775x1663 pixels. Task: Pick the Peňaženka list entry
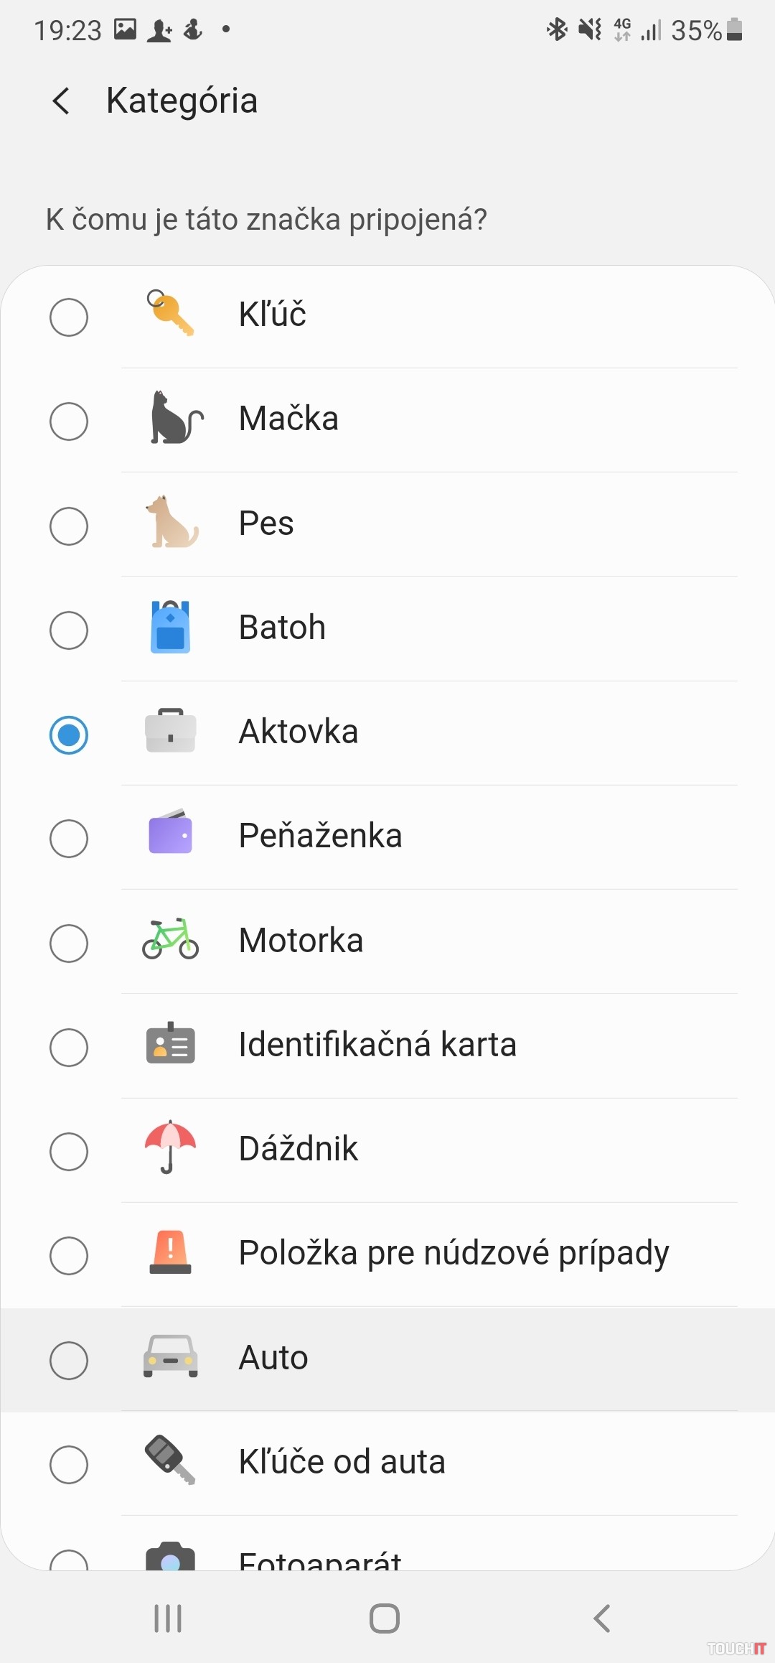[x=320, y=836]
